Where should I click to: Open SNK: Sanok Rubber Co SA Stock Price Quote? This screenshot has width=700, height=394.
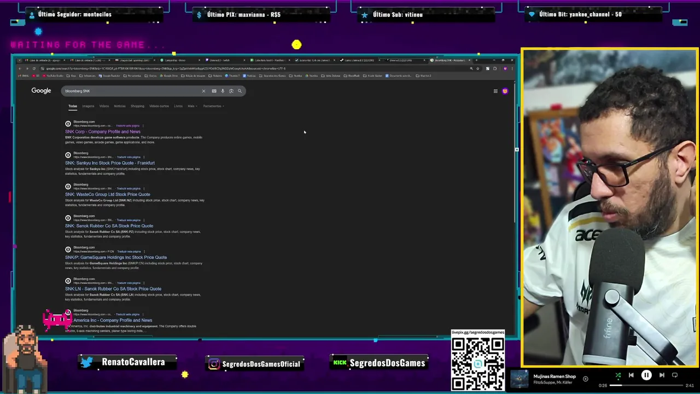pyautogui.click(x=109, y=226)
